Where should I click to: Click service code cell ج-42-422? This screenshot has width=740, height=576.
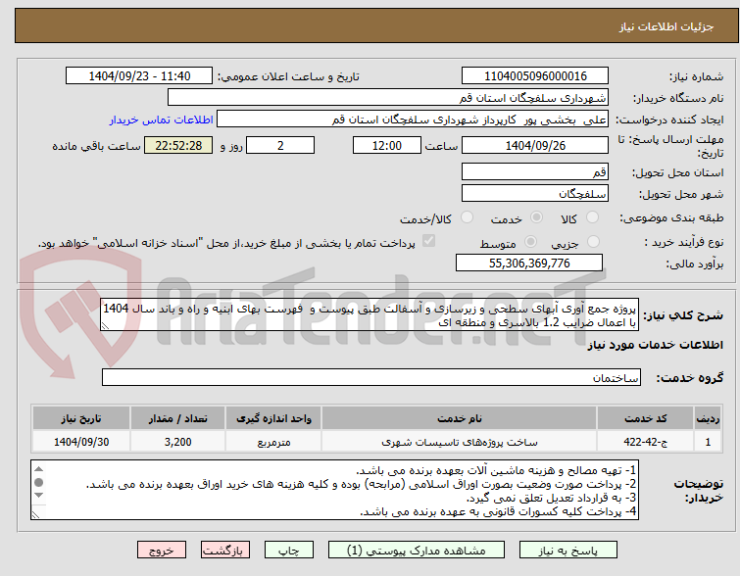click(645, 442)
